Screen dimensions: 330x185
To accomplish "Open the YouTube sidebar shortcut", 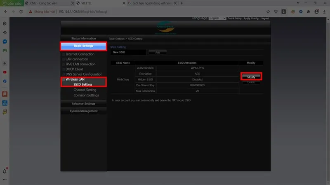I will click(5, 72).
